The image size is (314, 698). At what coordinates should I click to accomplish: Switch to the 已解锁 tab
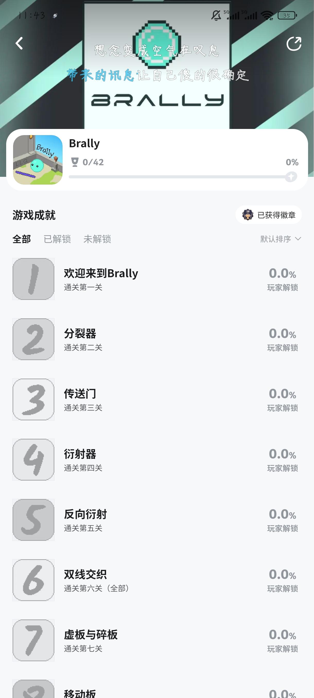click(x=57, y=239)
